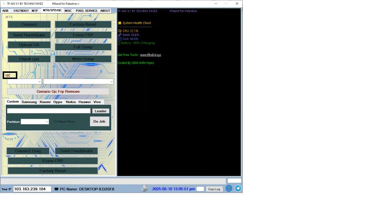Select the MTK/SPD/QC tab

tap(52, 10)
